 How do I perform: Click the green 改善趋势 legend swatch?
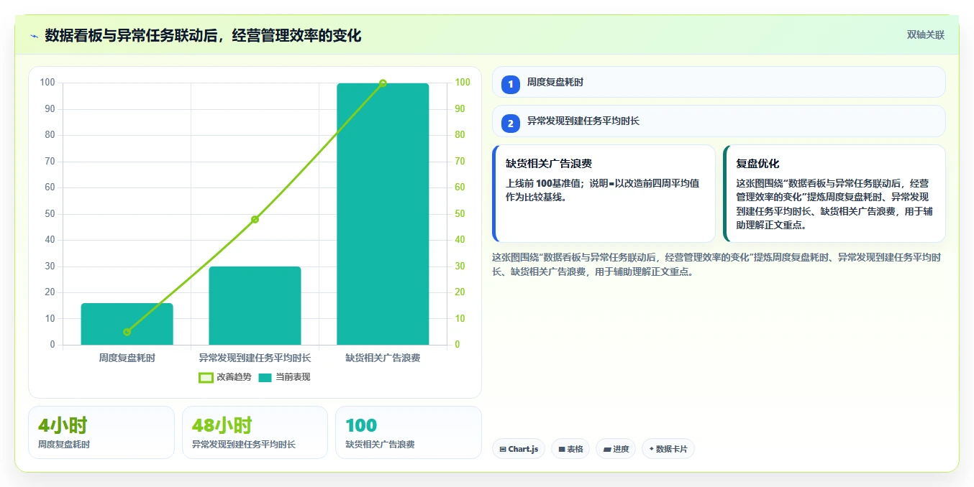point(206,377)
